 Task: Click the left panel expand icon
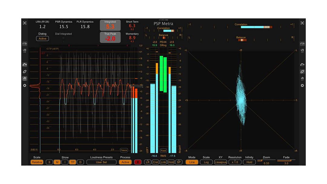(25, 23)
